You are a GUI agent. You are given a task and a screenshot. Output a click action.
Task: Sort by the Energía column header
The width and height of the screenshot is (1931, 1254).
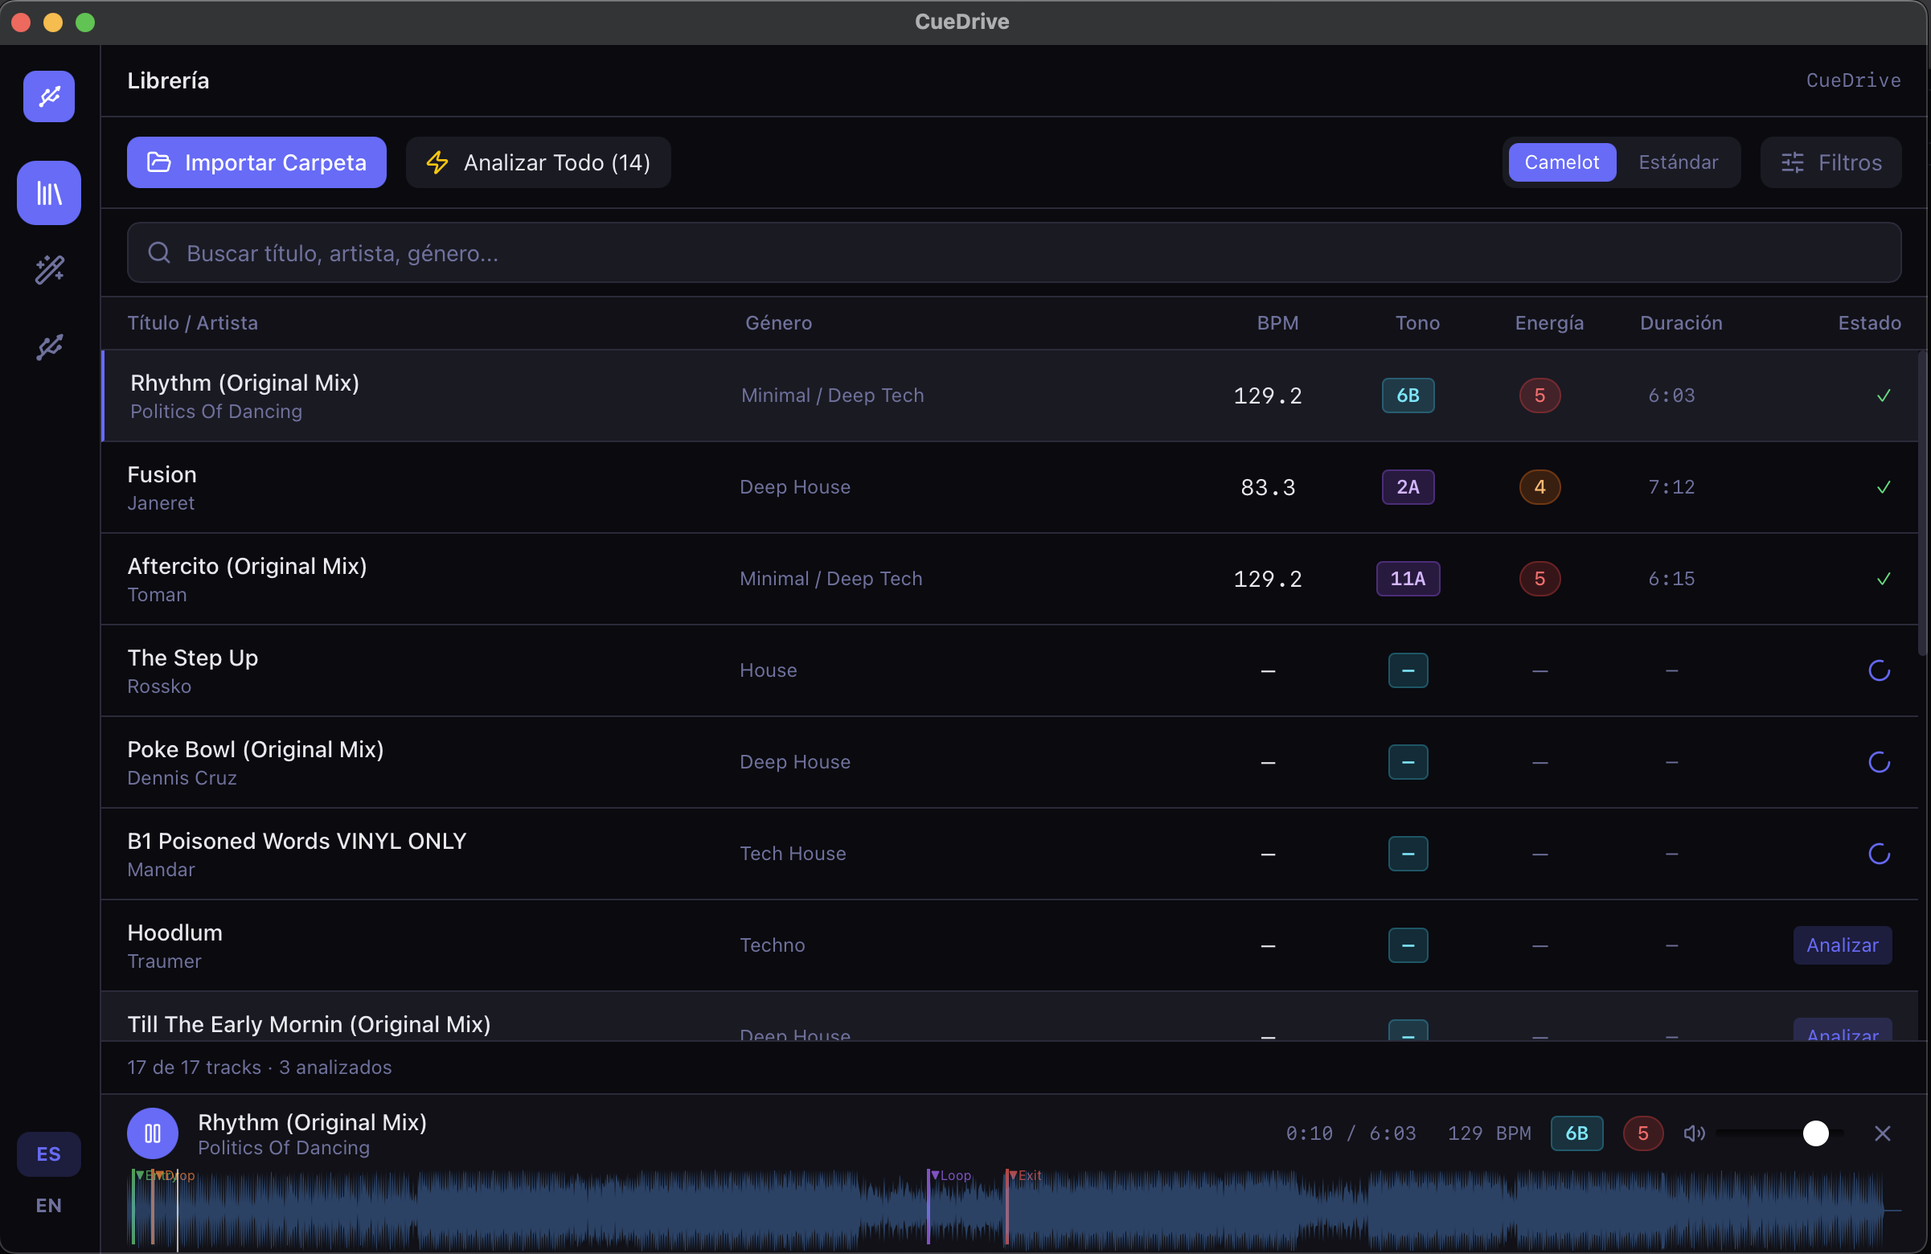1548,322
